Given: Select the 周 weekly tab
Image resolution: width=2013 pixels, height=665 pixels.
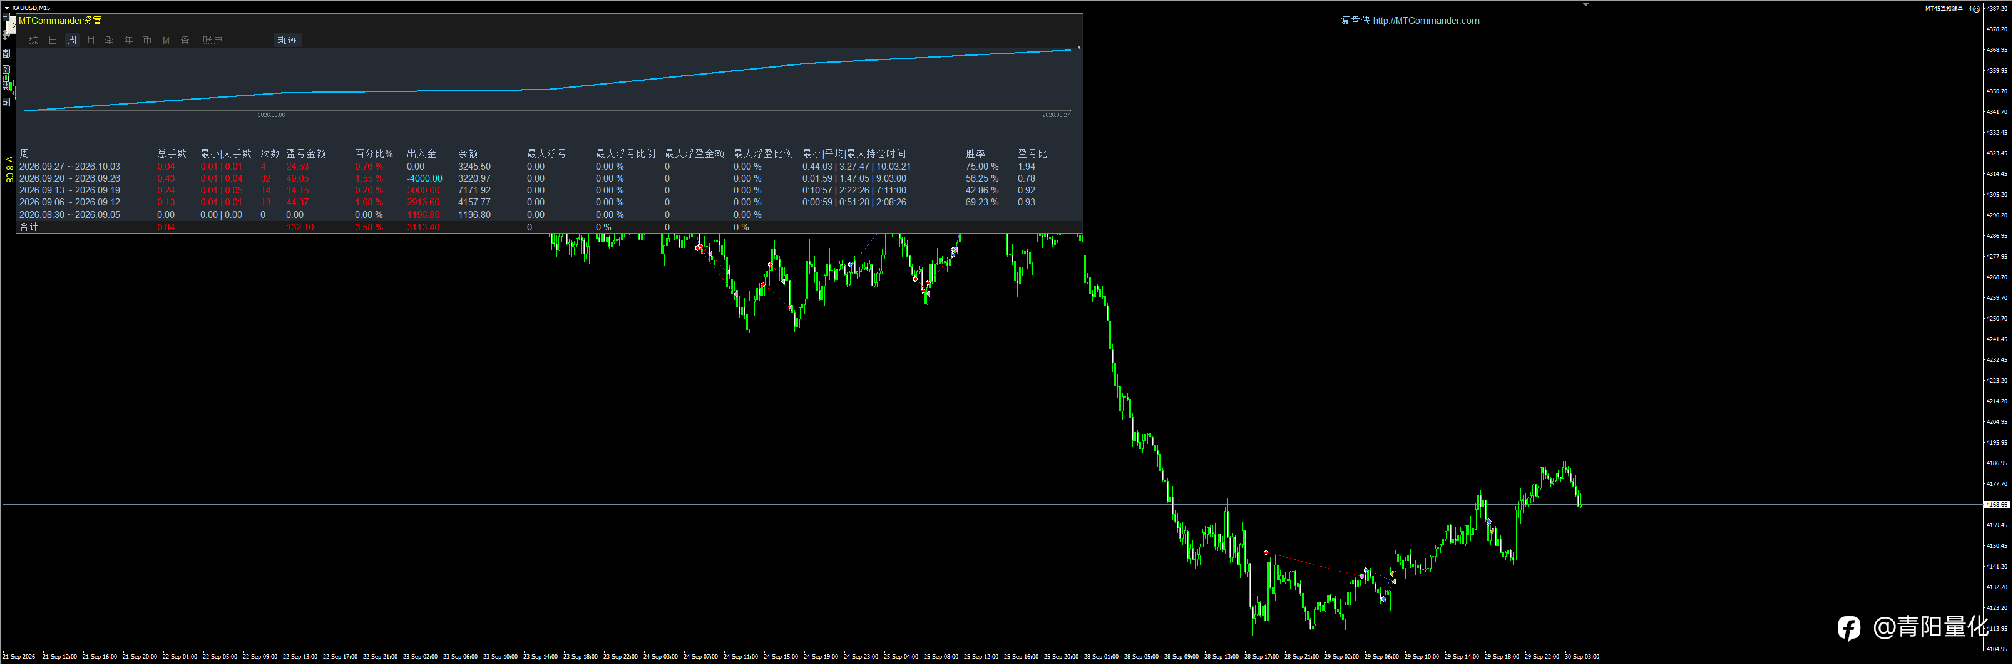Looking at the screenshot, I should point(72,41).
